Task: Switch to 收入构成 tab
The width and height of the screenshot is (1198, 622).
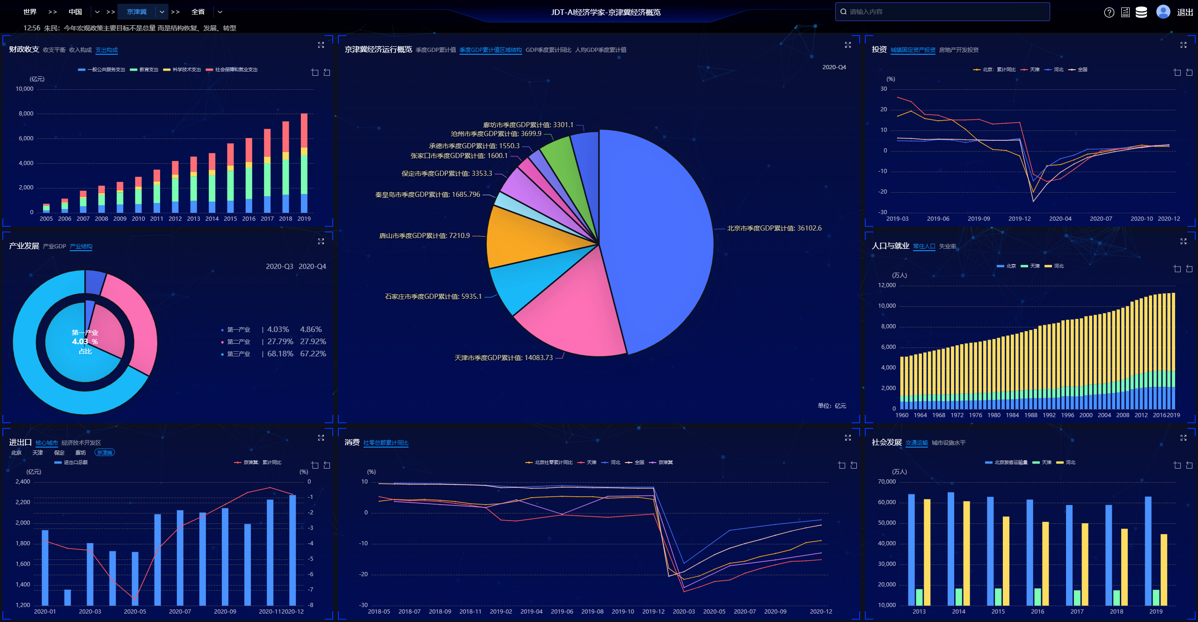Action: tap(80, 50)
